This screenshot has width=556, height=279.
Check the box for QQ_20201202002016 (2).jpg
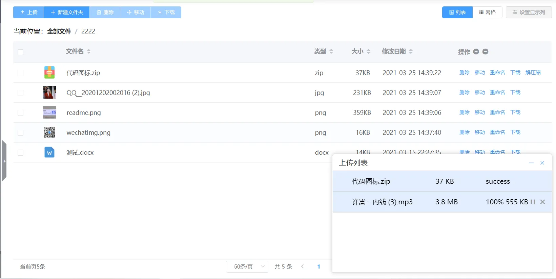21,93
